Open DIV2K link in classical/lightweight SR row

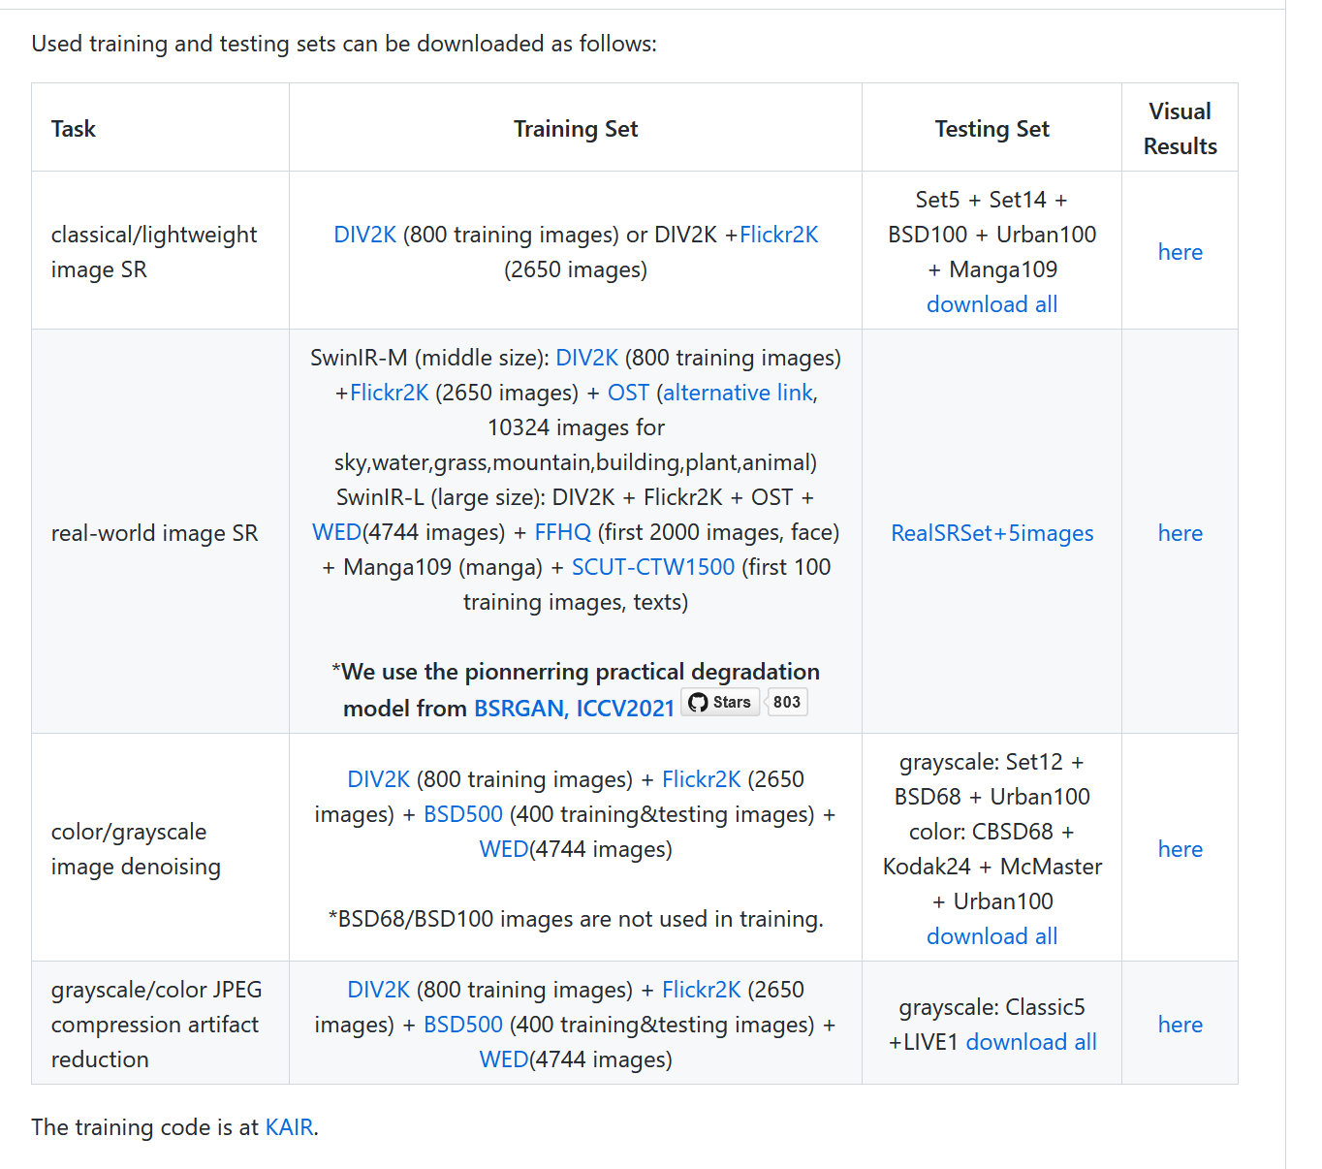point(364,235)
